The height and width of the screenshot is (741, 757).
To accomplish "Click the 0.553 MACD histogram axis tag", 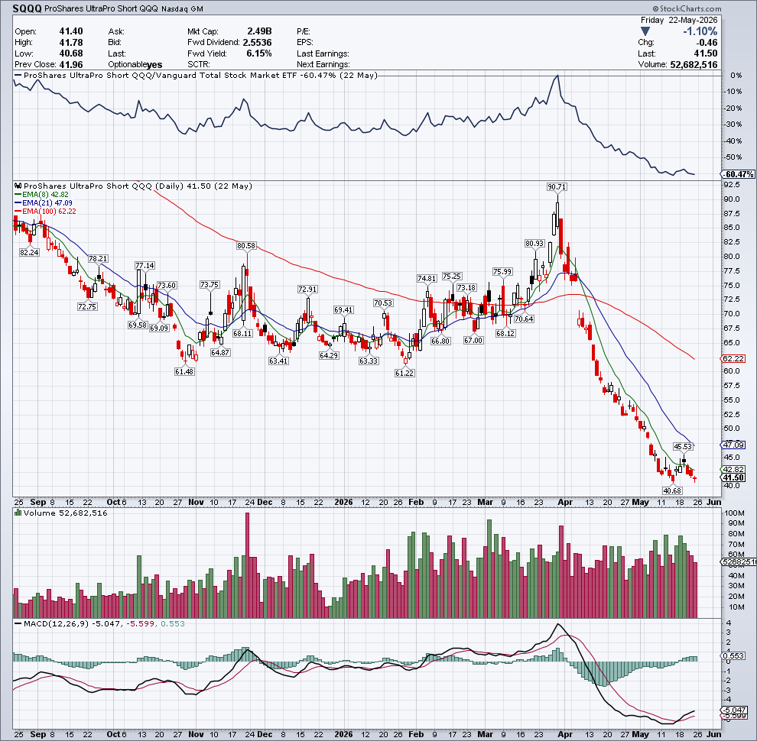I will (733, 656).
